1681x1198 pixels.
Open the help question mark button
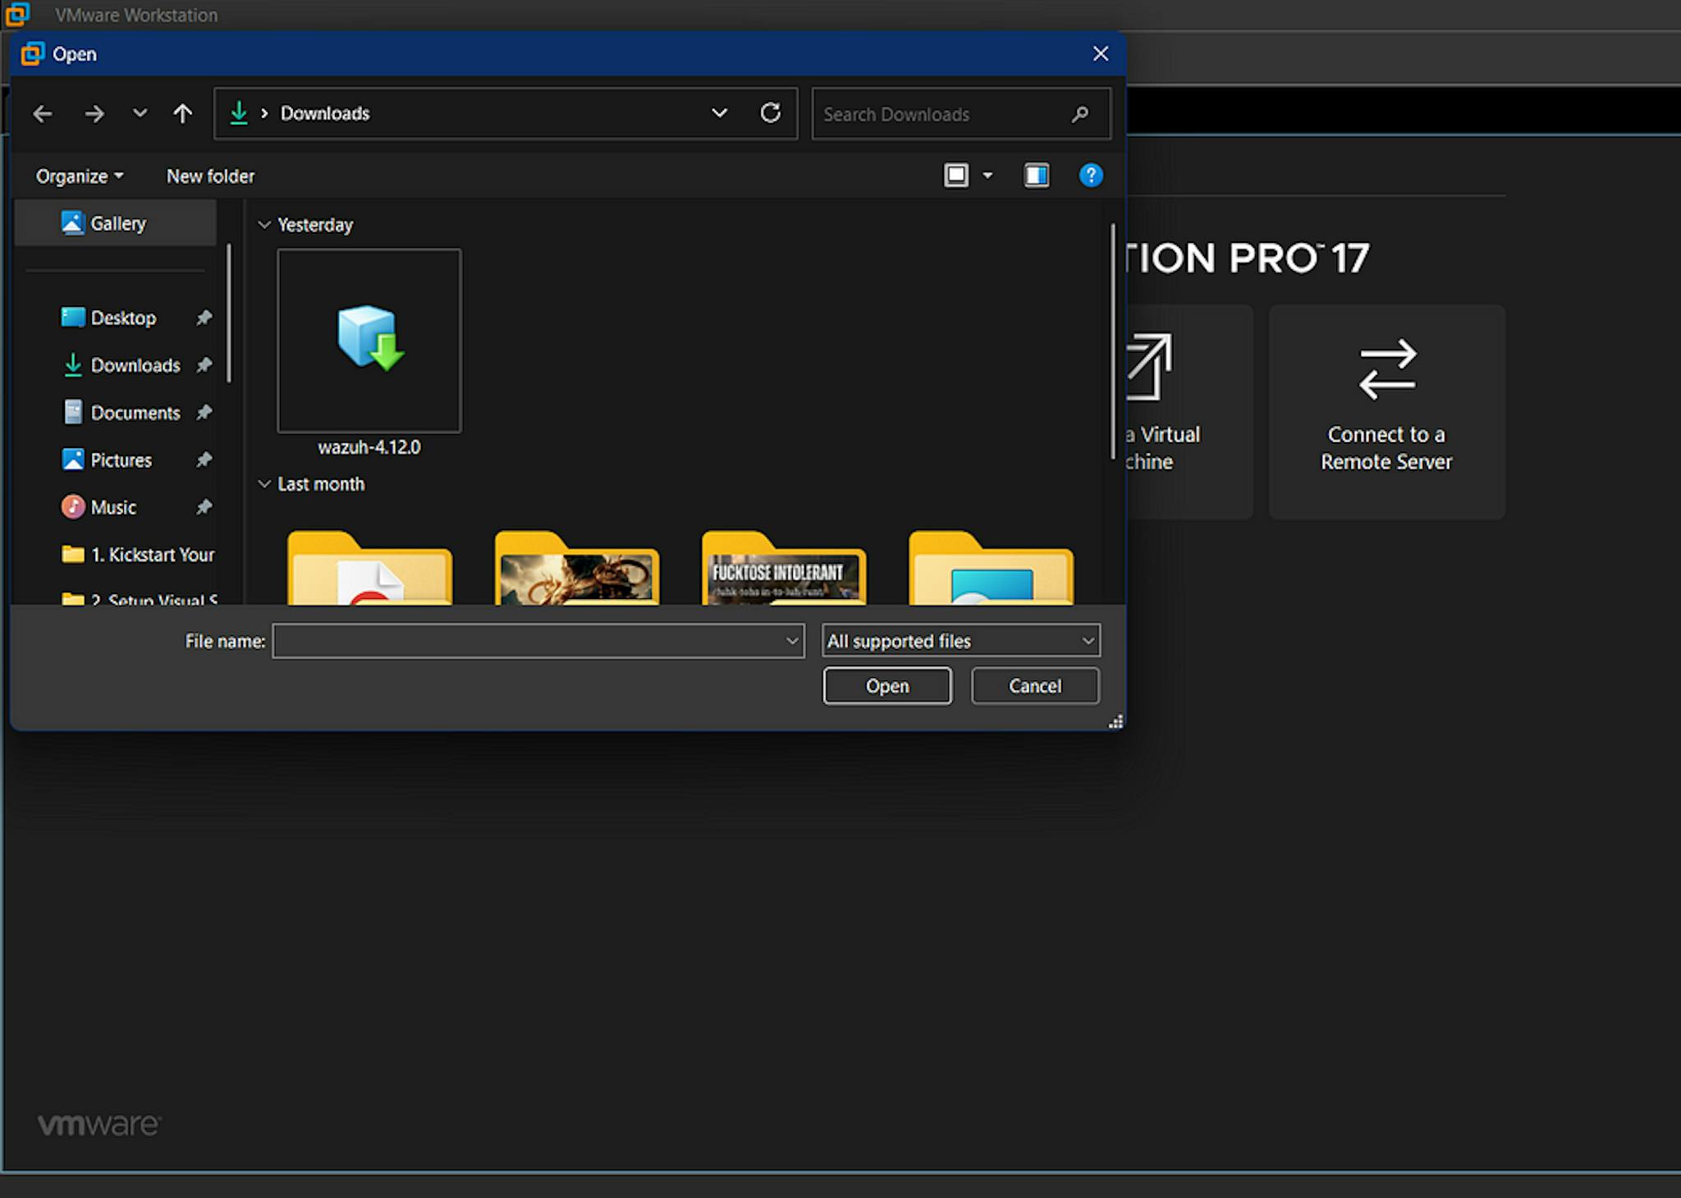[x=1091, y=176]
